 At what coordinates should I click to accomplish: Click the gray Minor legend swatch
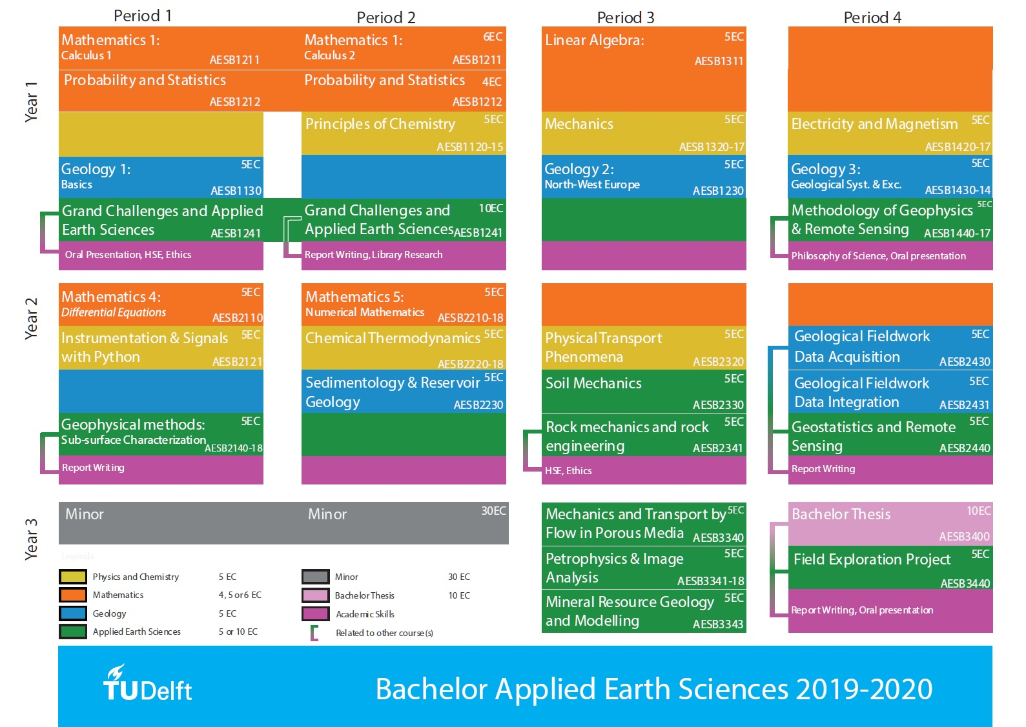point(316,577)
